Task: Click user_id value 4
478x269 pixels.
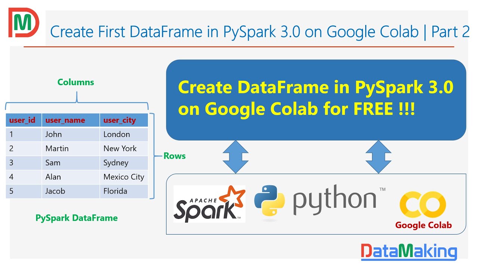Action: (x=24, y=177)
